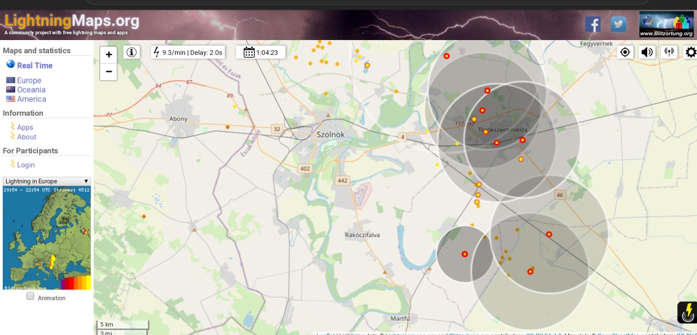Viewport: 697px width, 335px height.
Task: Open the strike rate and delay panel
Action: [187, 52]
